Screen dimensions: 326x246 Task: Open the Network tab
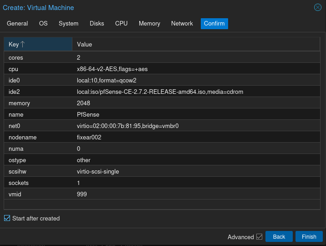coord(182,24)
